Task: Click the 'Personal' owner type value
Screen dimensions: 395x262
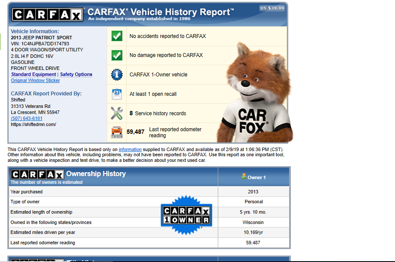Action: pyautogui.click(x=254, y=202)
